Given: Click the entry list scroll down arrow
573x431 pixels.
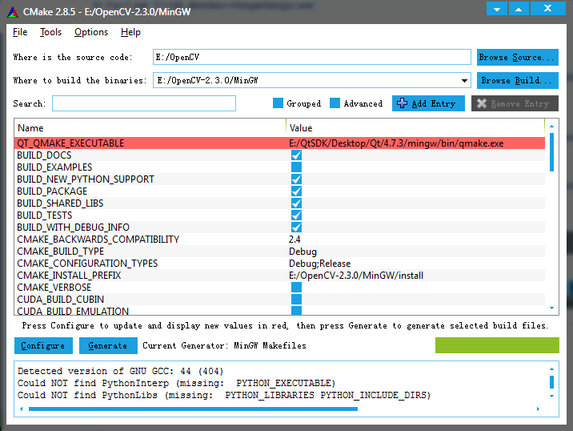Looking at the screenshot, I should [x=552, y=308].
